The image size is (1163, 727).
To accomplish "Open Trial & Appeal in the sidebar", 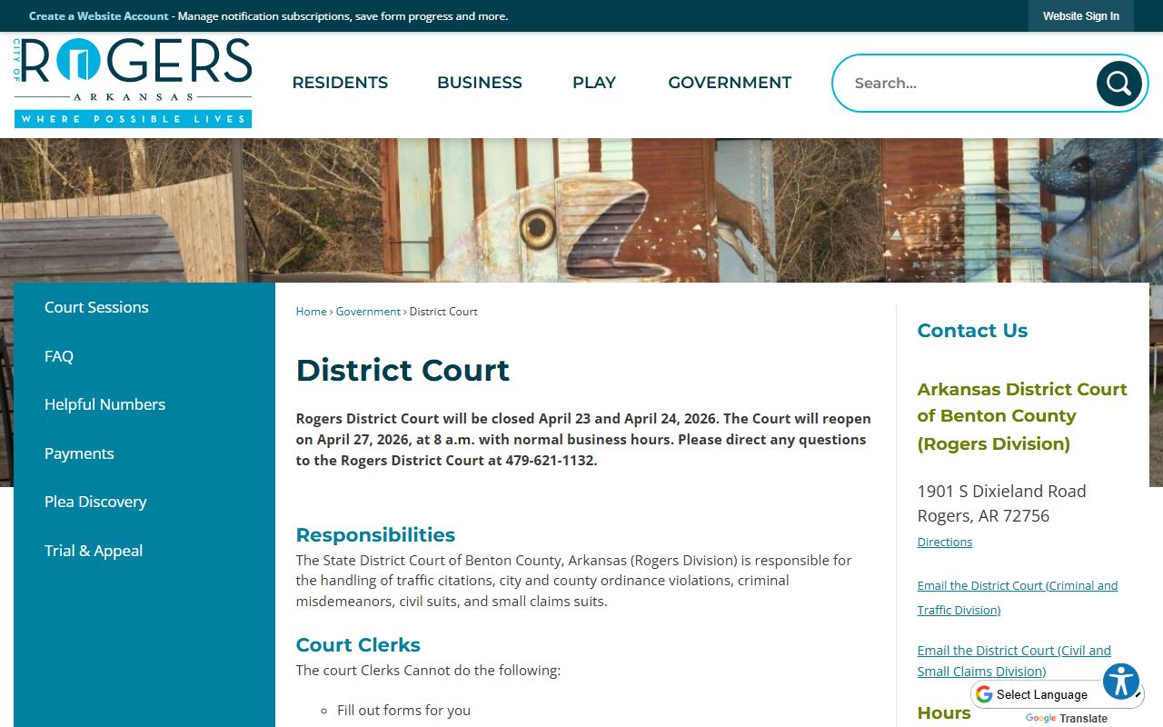I will [x=94, y=551].
